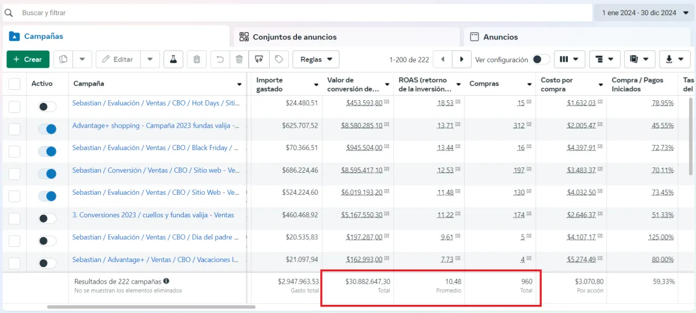Click the undo arrow icon

tap(220, 59)
